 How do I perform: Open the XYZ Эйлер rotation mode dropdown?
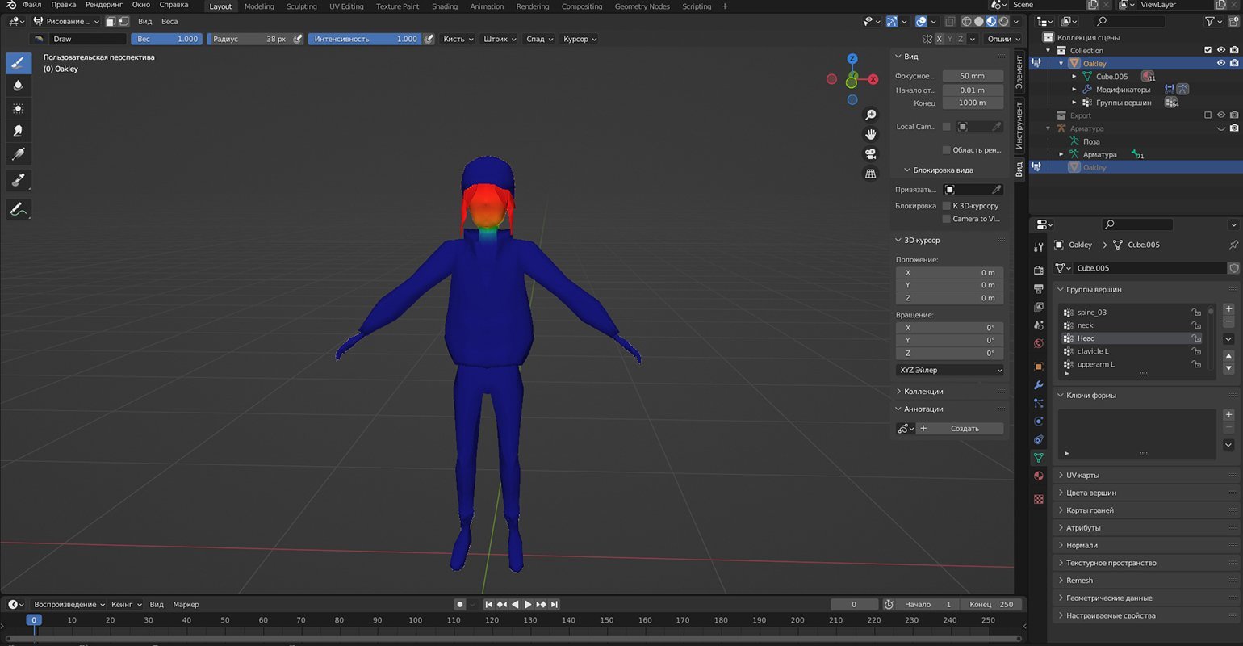pos(950,370)
